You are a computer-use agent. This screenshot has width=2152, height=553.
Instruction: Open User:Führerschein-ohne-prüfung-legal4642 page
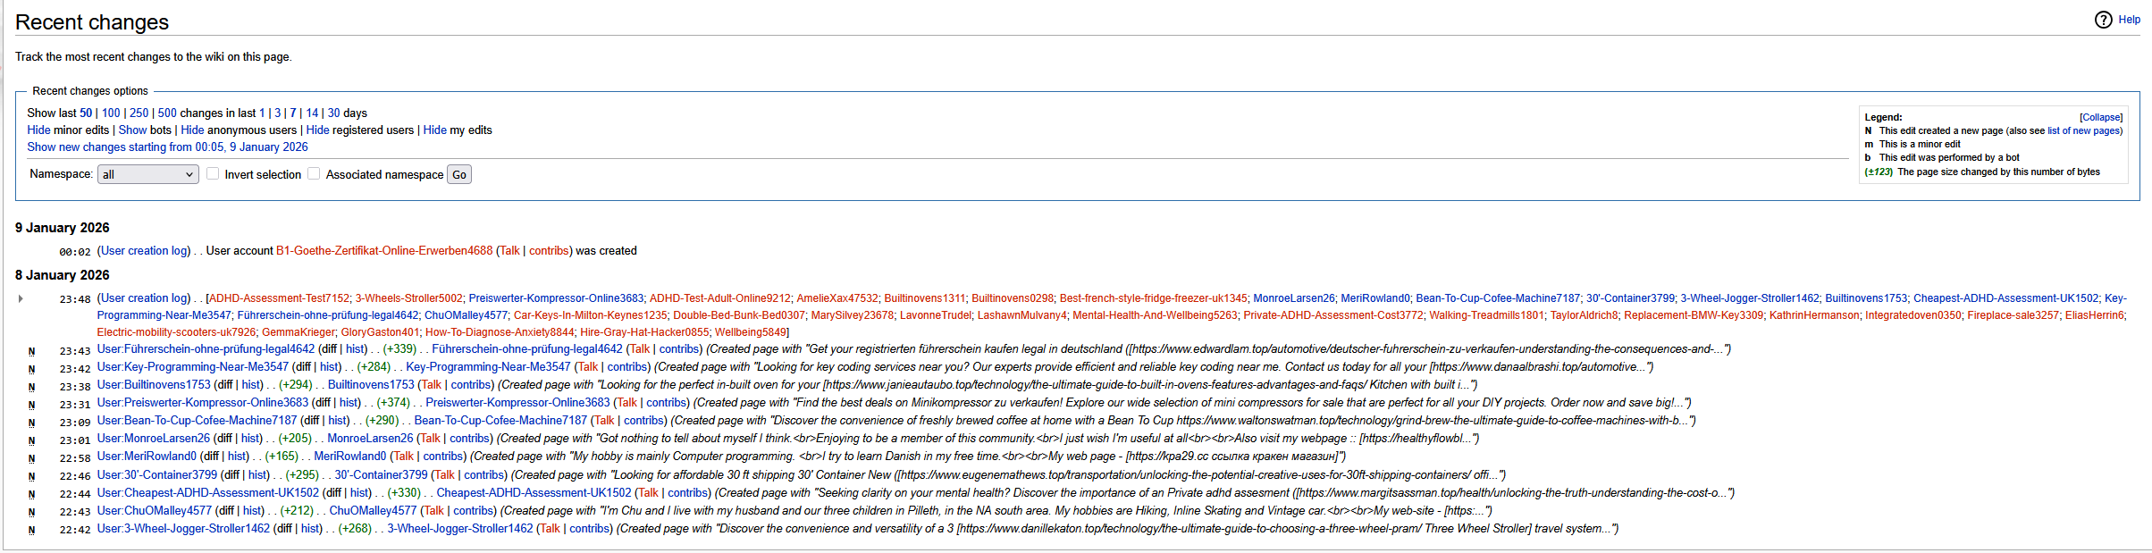206,349
